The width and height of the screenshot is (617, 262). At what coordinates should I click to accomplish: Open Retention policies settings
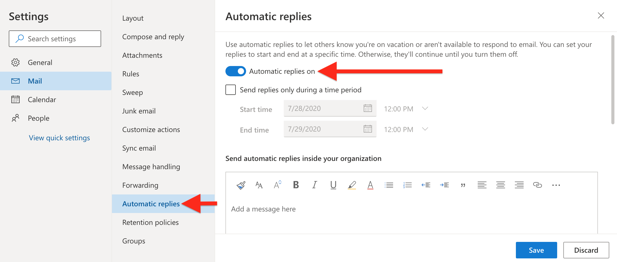coord(163,222)
